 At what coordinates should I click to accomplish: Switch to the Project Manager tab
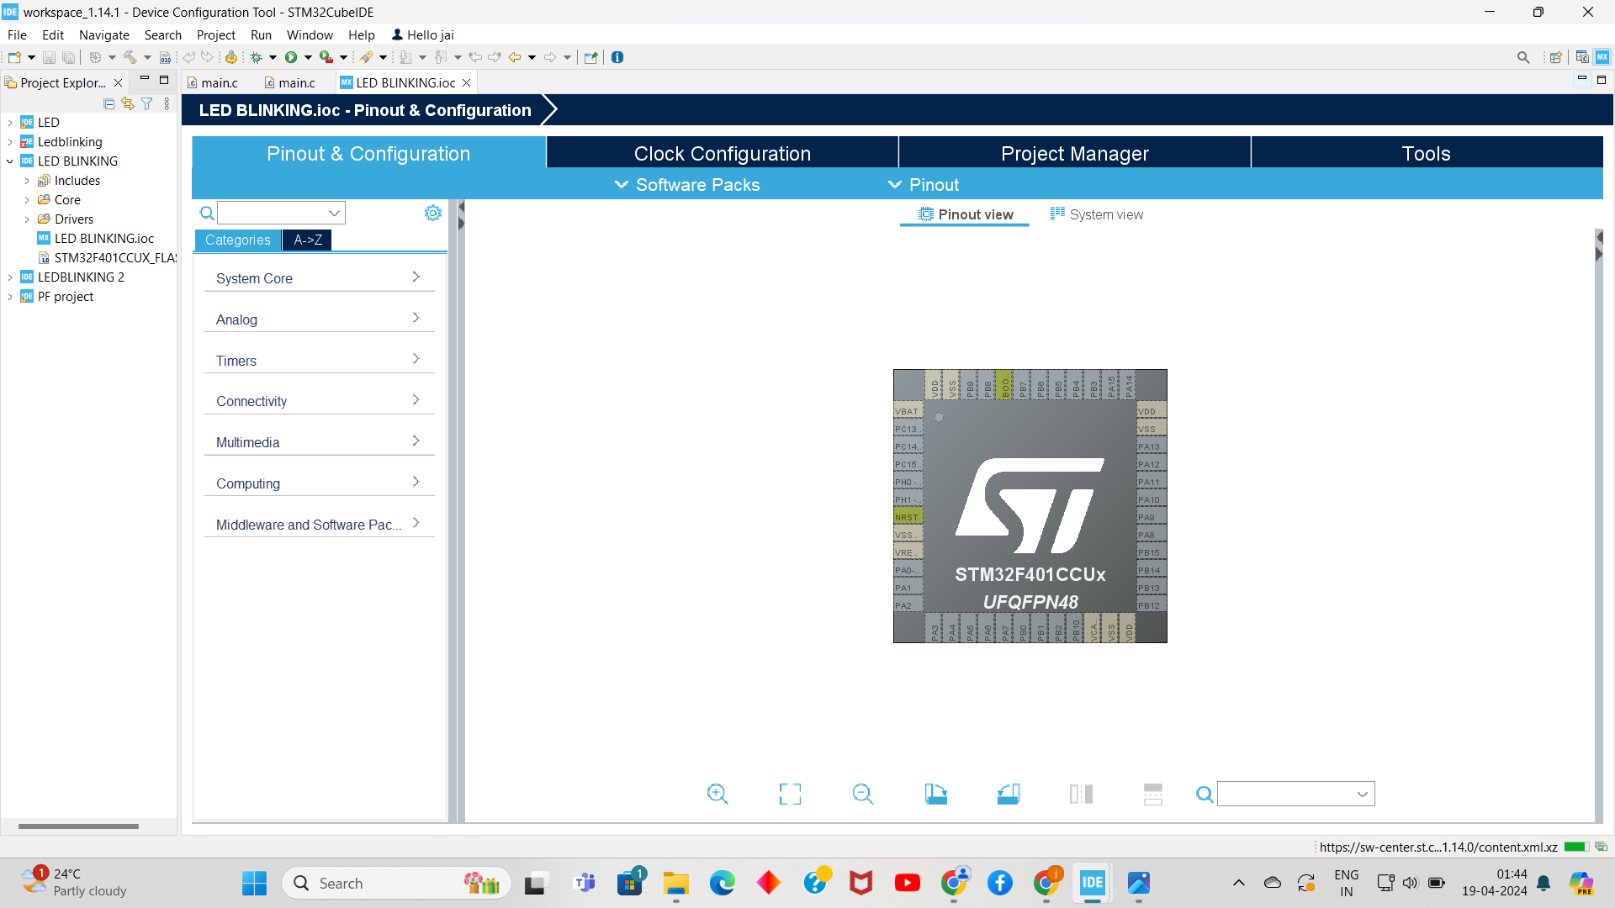(1074, 154)
